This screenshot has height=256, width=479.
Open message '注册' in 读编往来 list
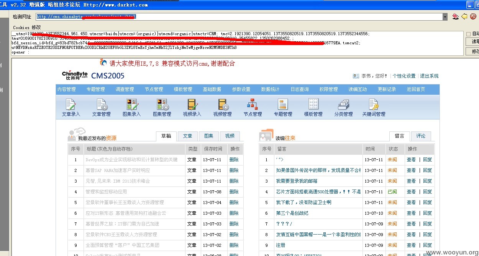click(x=281, y=245)
